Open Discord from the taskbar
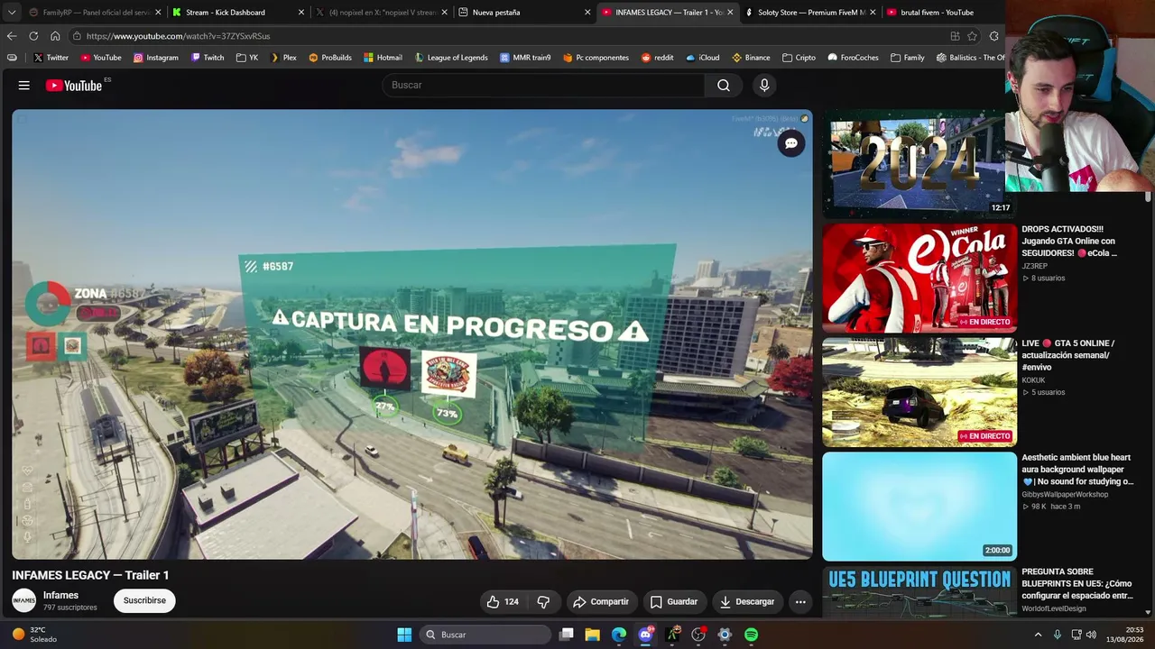Screen dimensions: 1155x649 pyautogui.click(x=645, y=635)
